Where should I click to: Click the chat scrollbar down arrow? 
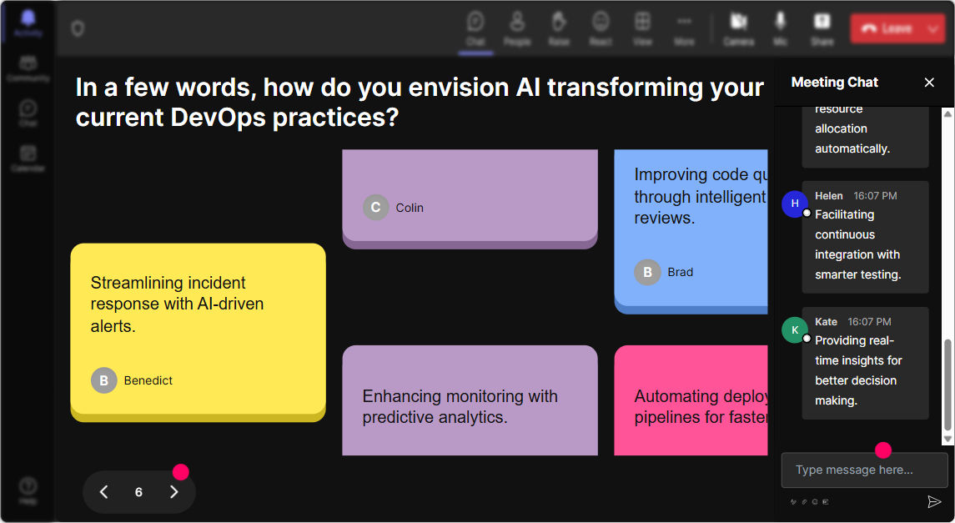pos(947,439)
